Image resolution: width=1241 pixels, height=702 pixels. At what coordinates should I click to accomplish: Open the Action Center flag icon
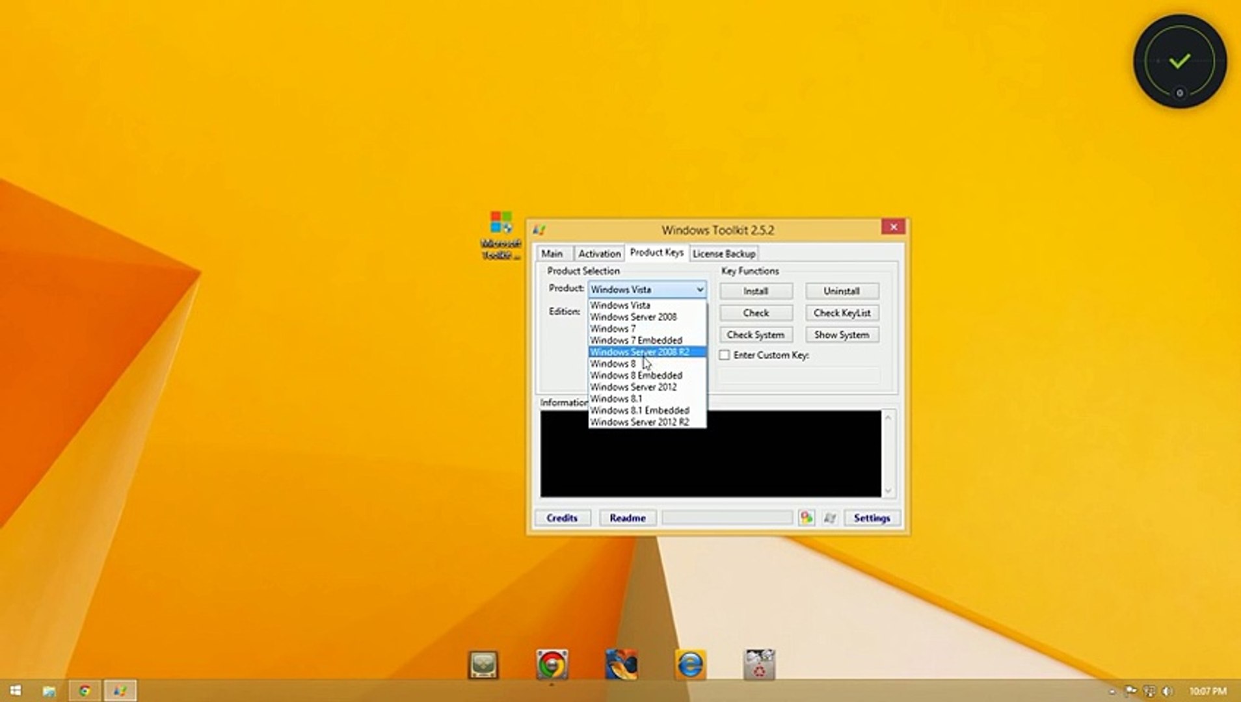tap(1132, 691)
